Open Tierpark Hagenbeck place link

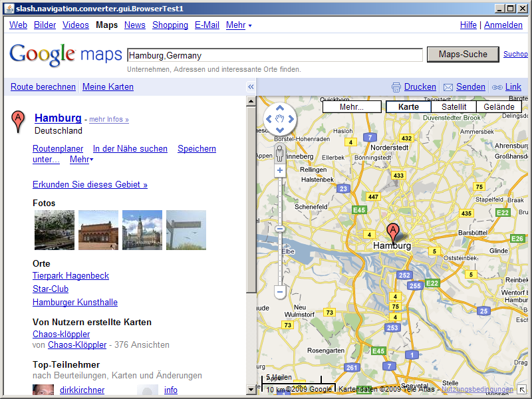click(70, 275)
